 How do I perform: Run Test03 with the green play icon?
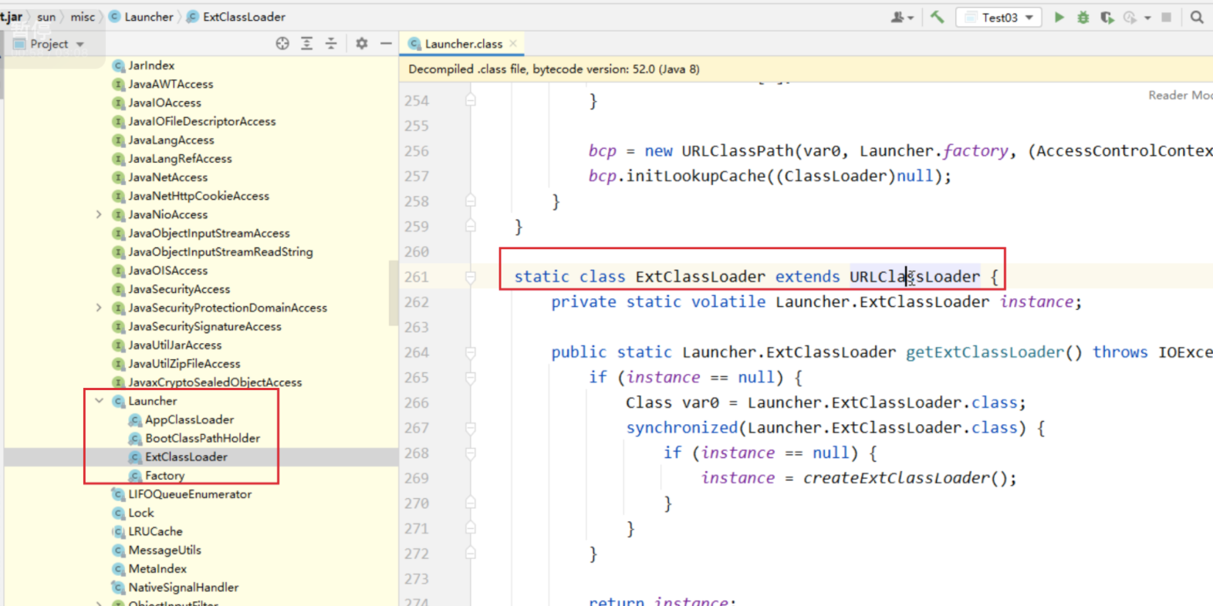pyautogui.click(x=1059, y=17)
